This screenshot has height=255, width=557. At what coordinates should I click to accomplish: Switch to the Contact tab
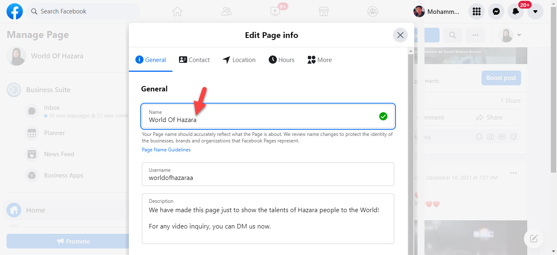tap(195, 60)
